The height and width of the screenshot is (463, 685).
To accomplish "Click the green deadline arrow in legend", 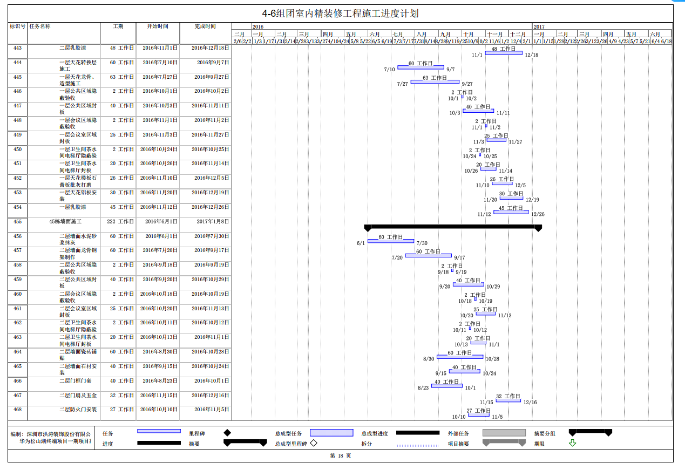I will click(573, 443).
